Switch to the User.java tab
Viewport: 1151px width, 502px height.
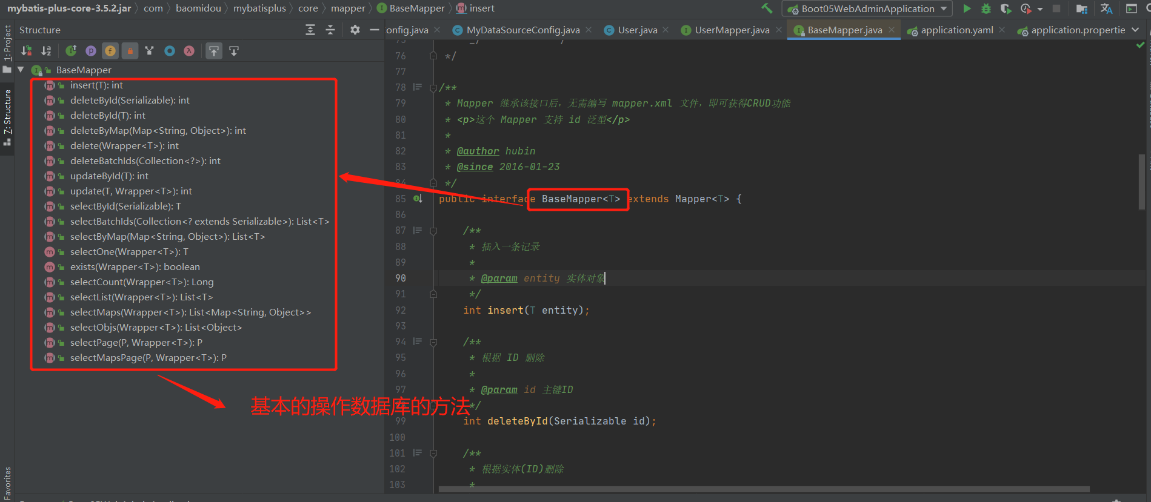(637, 30)
